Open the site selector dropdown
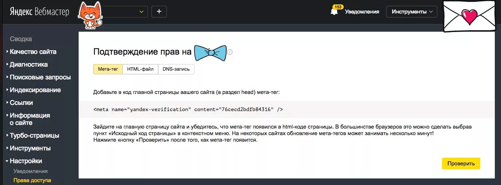This screenshot has width=501, height=185. pos(124,12)
